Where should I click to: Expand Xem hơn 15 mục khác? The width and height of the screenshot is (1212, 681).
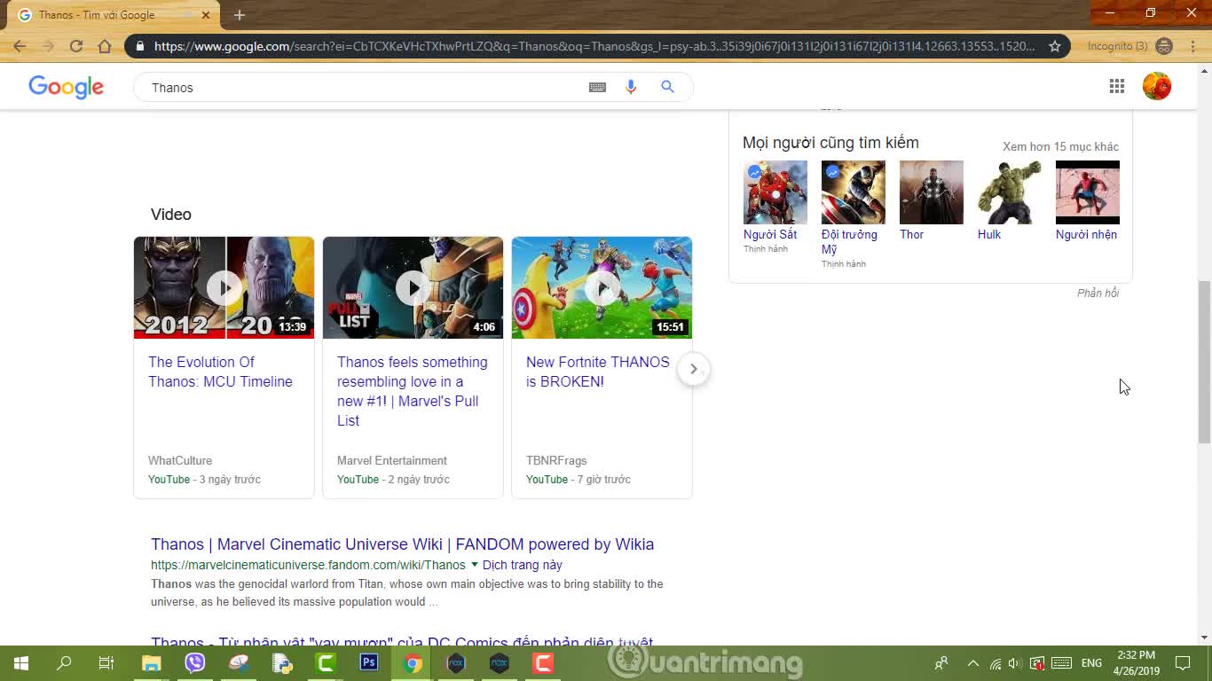1060,147
